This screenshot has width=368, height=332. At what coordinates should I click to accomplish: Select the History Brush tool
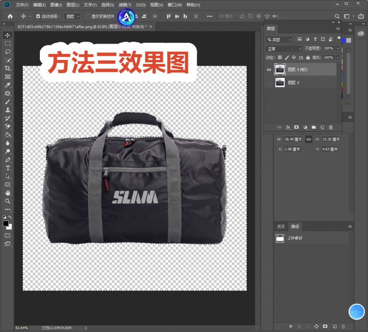[x=8, y=118]
